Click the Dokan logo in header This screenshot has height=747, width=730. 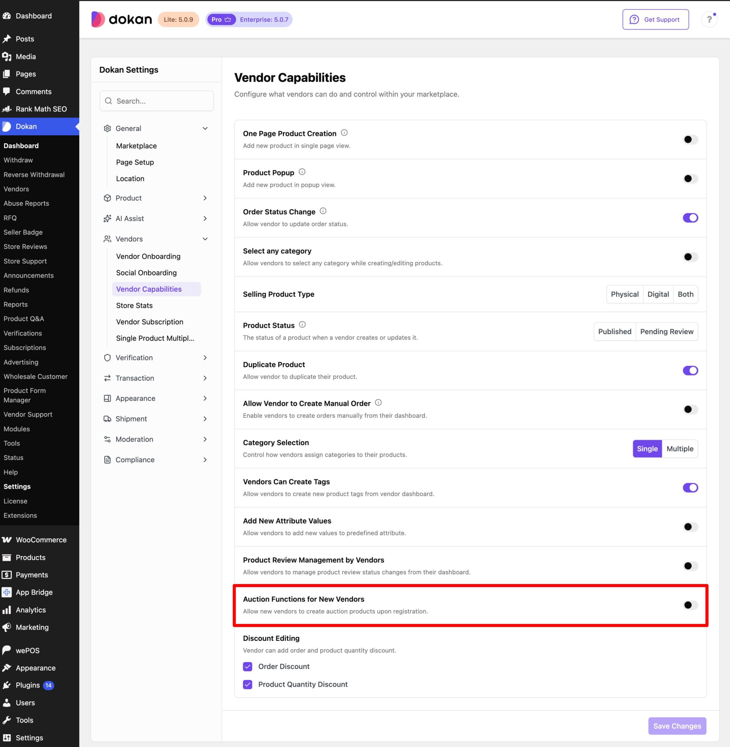point(121,19)
